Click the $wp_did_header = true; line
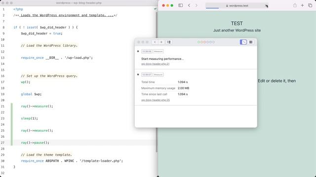This screenshot has height=177, width=316. click(x=41, y=33)
